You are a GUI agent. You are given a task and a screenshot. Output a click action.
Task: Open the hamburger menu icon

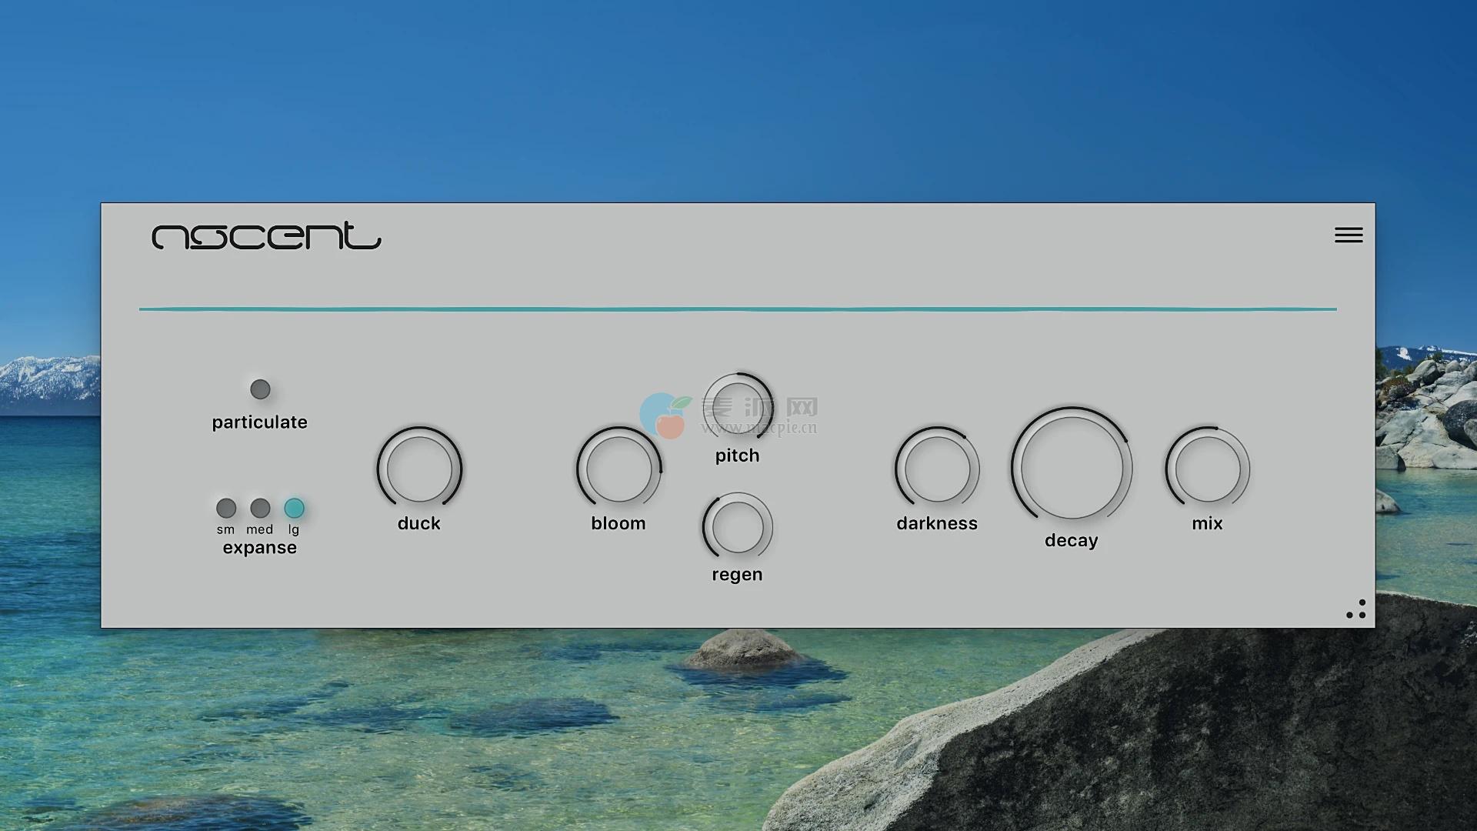click(1349, 235)
